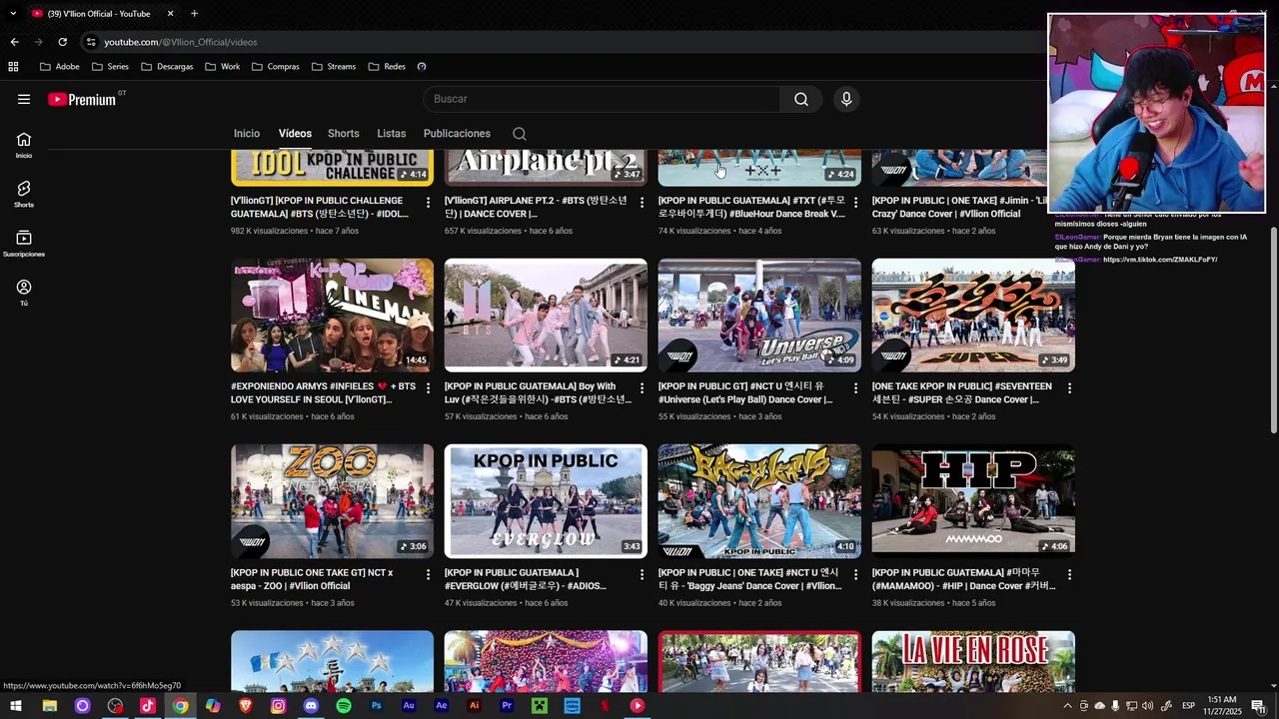Open Shorts from the left sidebar
1279x719 pixels.
click(x=24, y=194)
